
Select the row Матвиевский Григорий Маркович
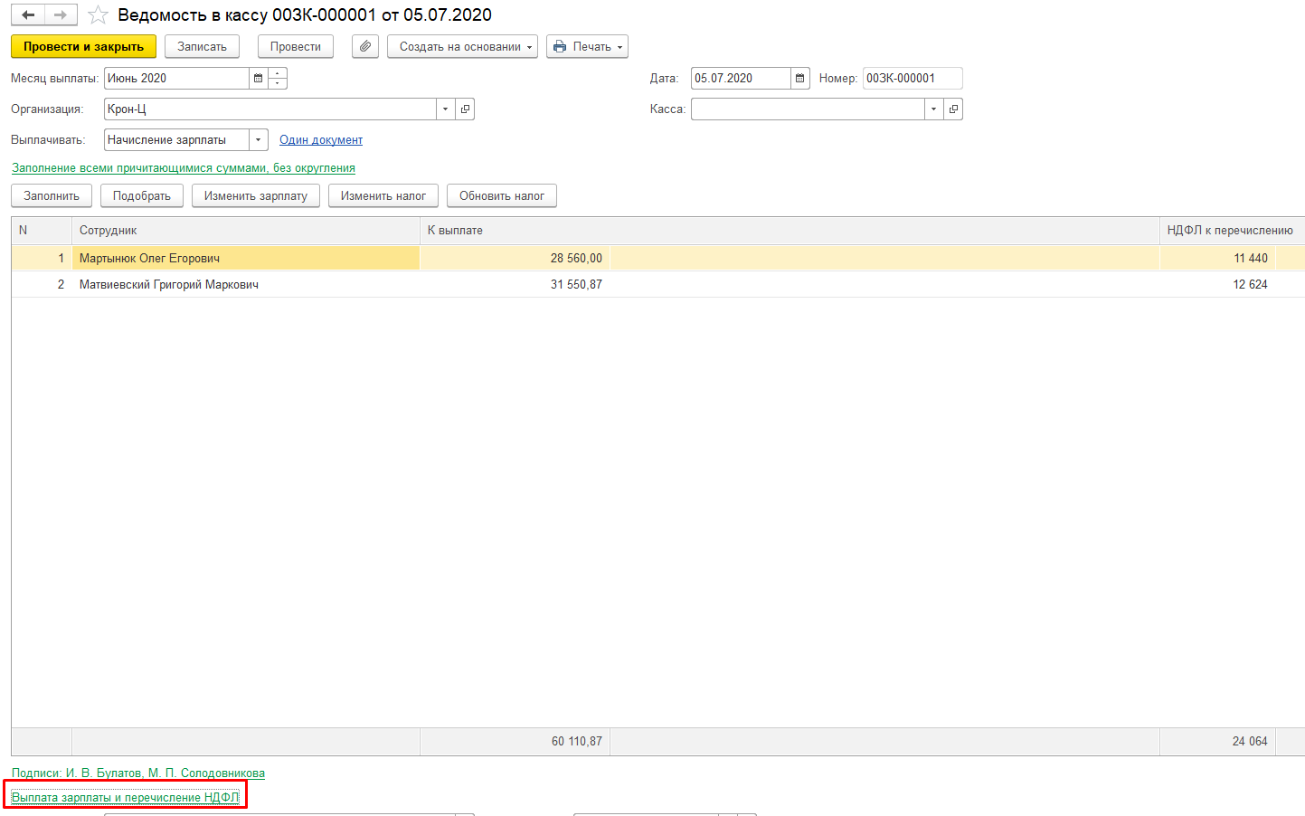tap(169, 285)
